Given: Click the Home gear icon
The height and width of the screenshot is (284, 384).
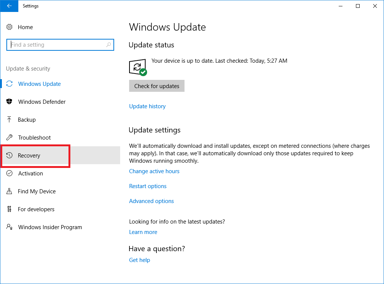Looking at the screenshot, I should (x=10, y=27).
